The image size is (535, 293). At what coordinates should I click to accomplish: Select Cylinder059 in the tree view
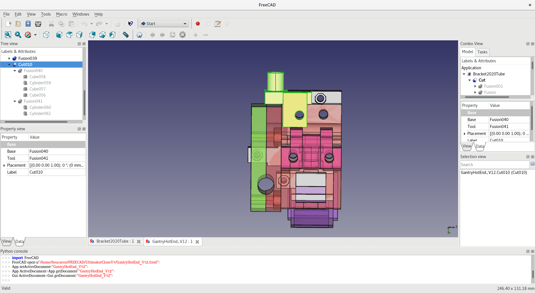pyautogui.click(x=40, y=83)
